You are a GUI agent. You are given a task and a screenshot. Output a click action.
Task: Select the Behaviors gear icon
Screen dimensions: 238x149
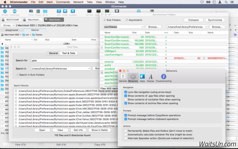click(x=133, y=78)
